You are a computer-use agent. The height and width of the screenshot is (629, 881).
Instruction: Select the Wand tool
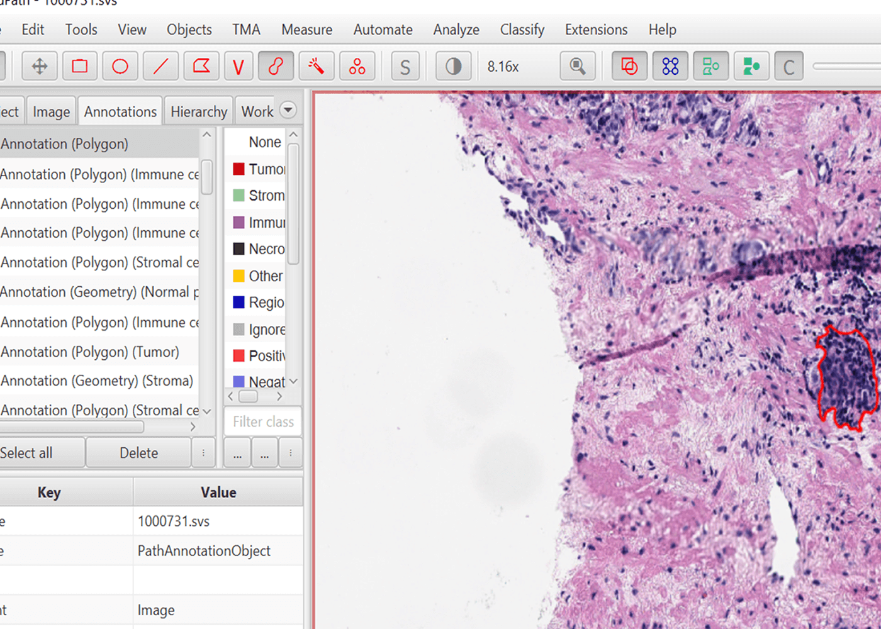point(317,65)
